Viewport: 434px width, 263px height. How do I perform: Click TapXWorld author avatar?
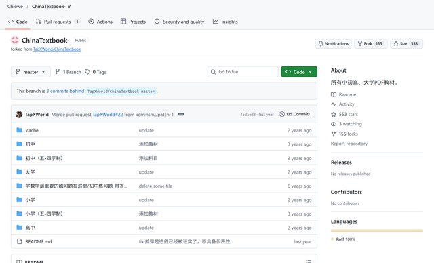(19, 115)
